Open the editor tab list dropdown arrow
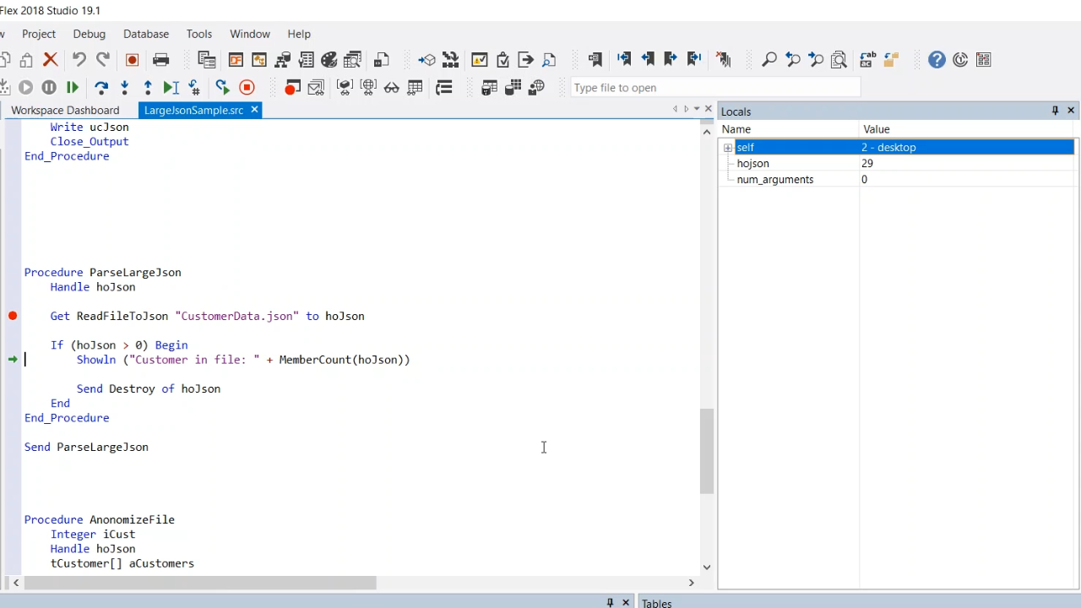The width and height of the screenshot is (1081, 608). [697, 109]
